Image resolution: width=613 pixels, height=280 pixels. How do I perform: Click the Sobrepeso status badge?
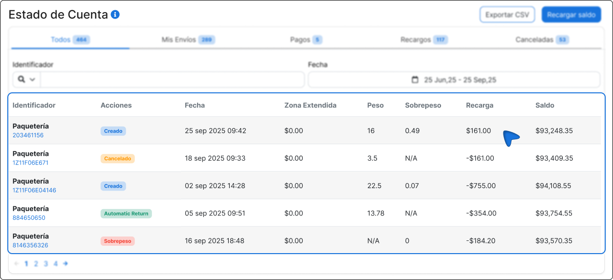tap(117, 241)
